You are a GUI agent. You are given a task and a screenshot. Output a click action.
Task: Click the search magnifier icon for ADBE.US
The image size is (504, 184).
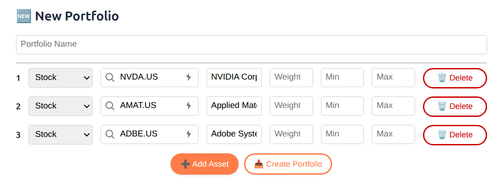(x=110, y=134)
